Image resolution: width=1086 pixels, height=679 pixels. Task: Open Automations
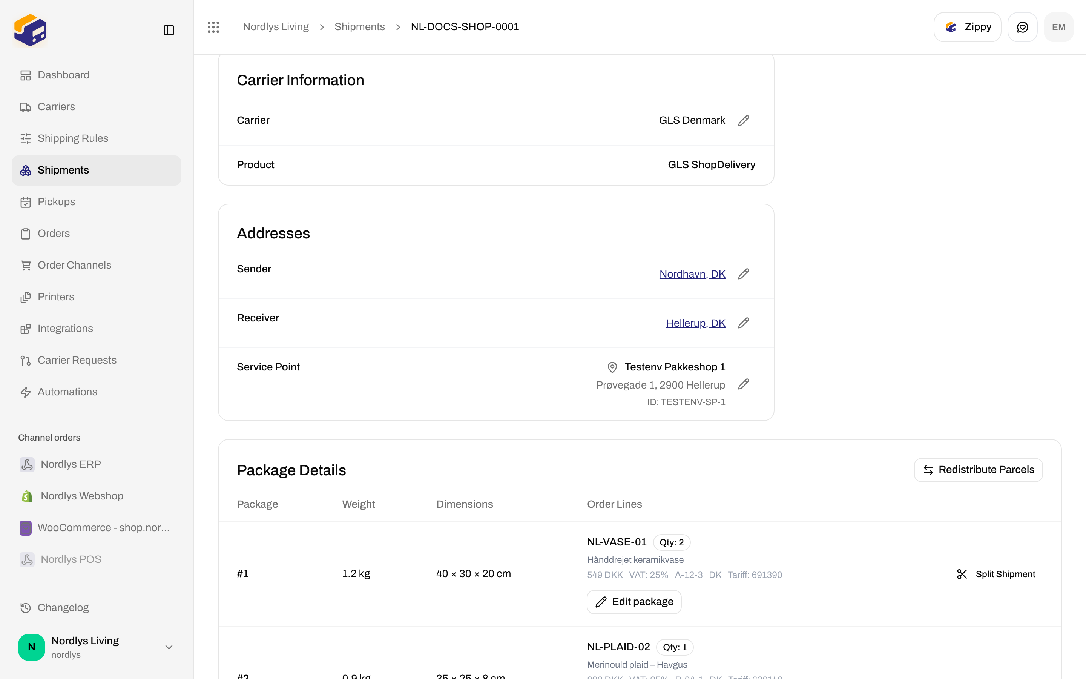click(x=97, y=392)
